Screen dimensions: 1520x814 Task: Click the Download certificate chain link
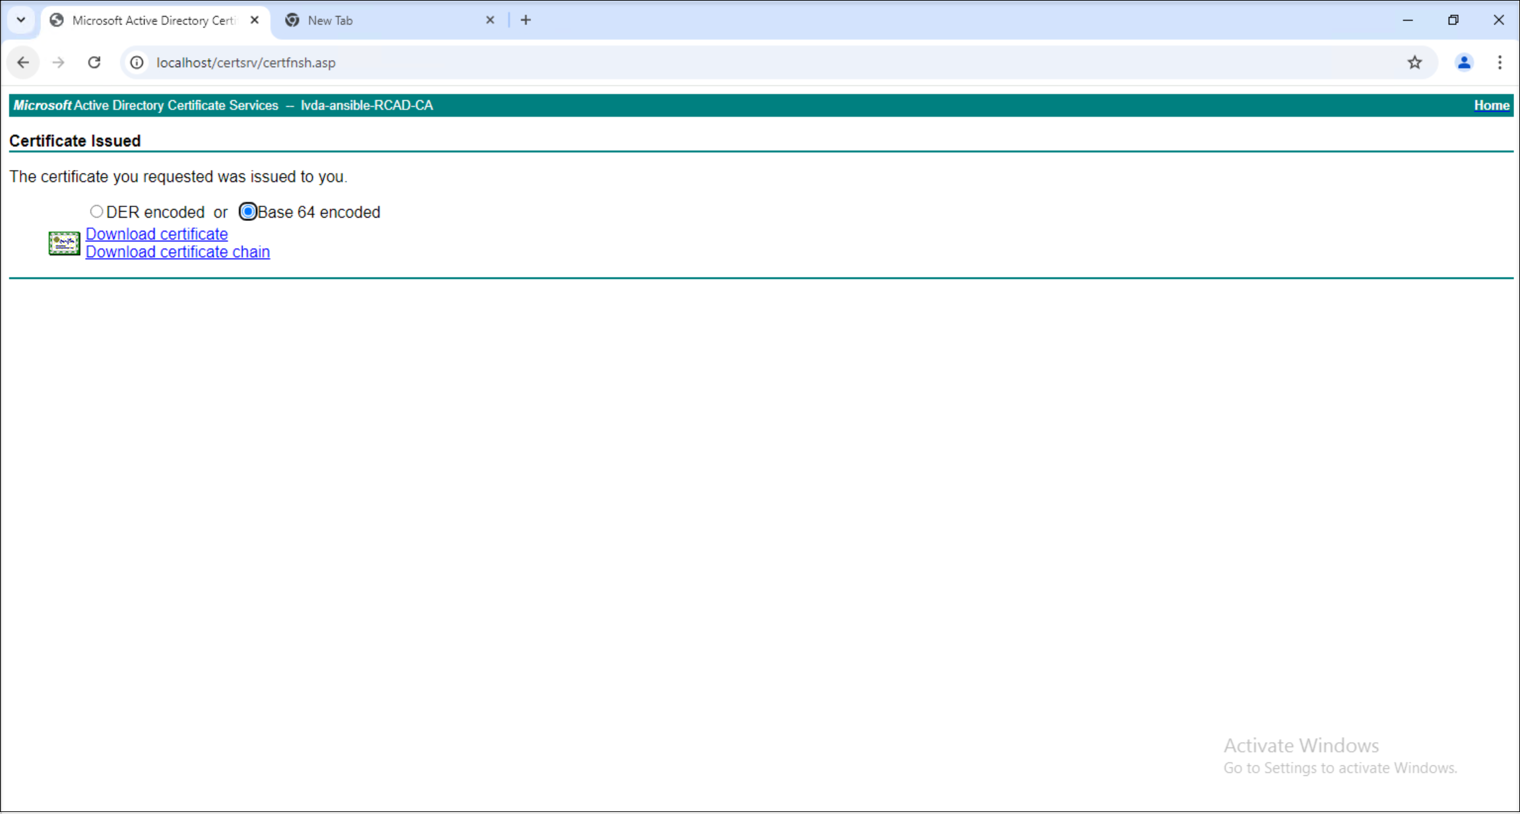177,252
